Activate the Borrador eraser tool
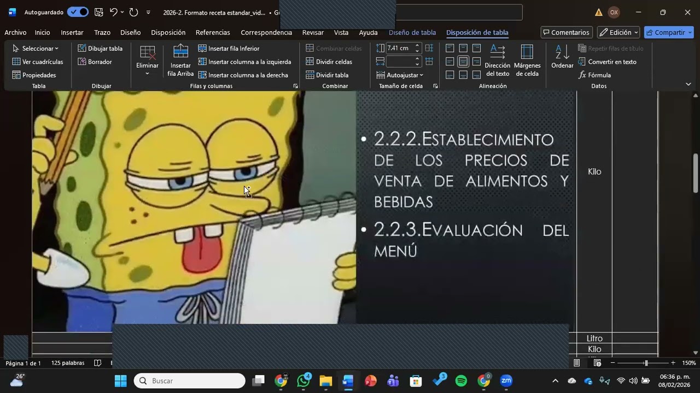This screenshot has width=700, height=393. click(x=95, y=62)
